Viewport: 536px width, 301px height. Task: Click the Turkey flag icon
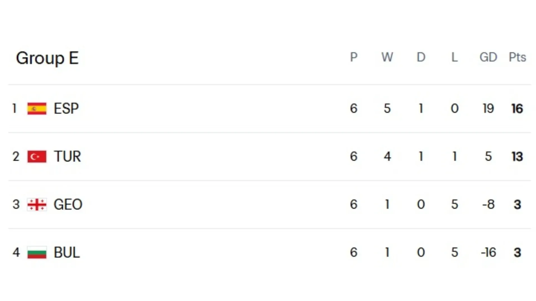[37, 156]
